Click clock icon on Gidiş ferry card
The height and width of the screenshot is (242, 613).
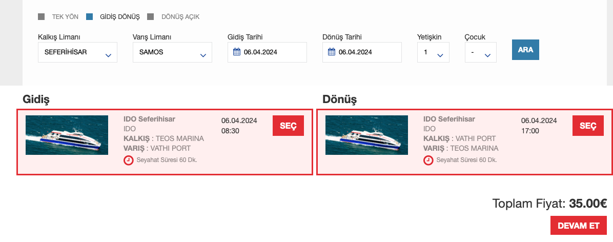(x=128, y=160)
